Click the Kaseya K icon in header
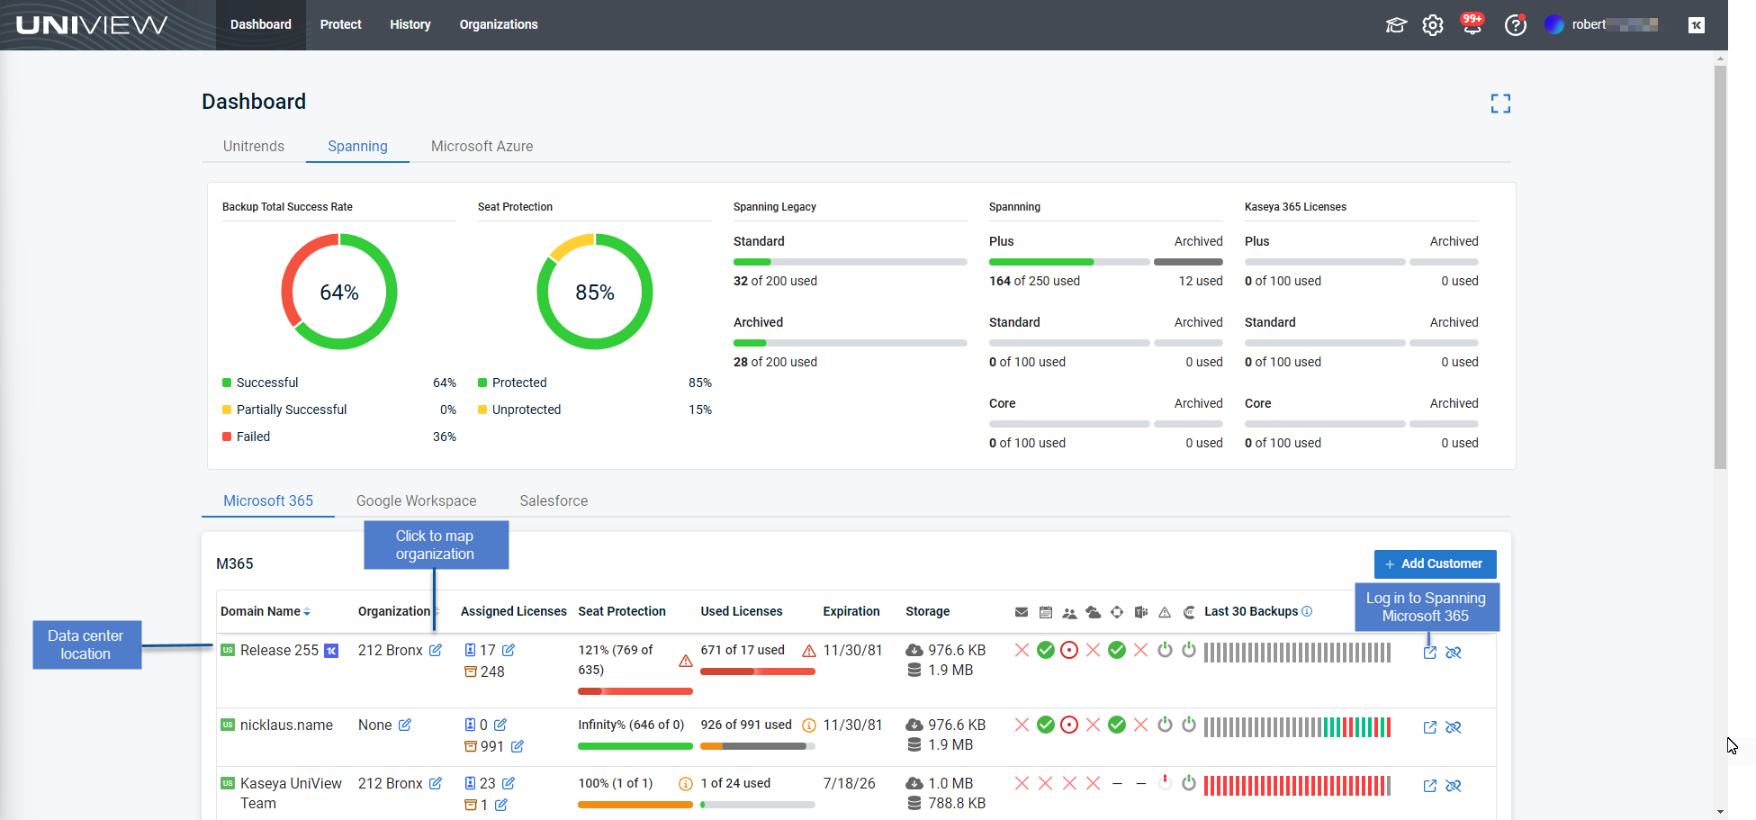Viewport: 1756px width, 820px height. tap(1697, 25)
